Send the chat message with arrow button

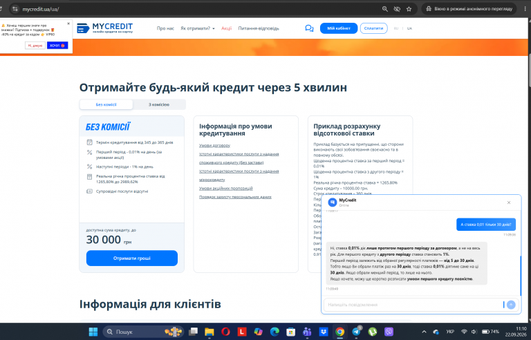[x=511, y=305]
